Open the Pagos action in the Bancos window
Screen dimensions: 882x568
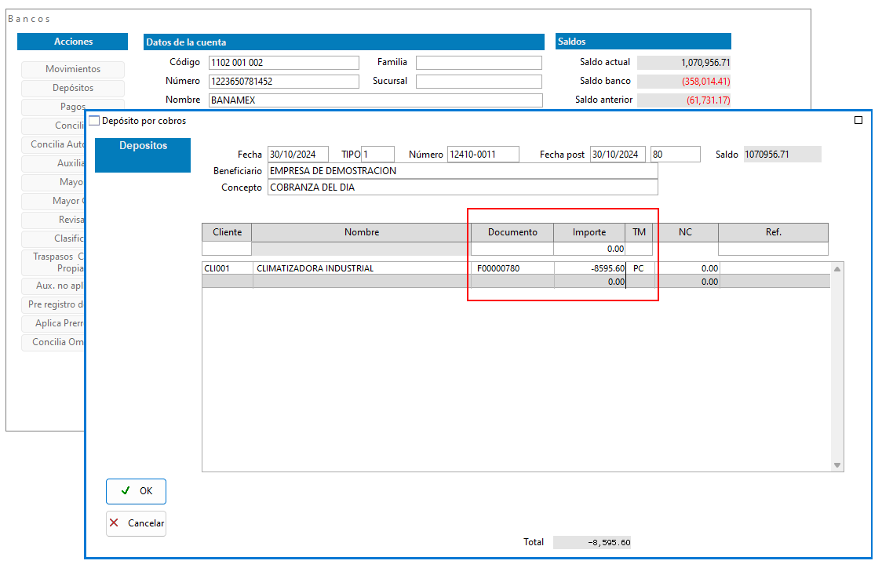pos(73,106)
